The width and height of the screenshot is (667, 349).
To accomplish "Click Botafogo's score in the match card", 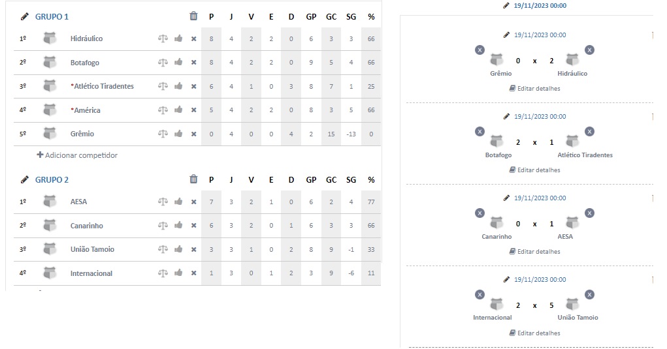I will (517, 143).
